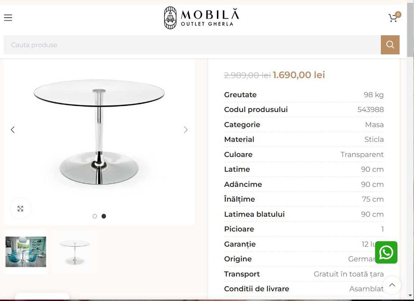Click the 'Masa' category link

[374, 125]
